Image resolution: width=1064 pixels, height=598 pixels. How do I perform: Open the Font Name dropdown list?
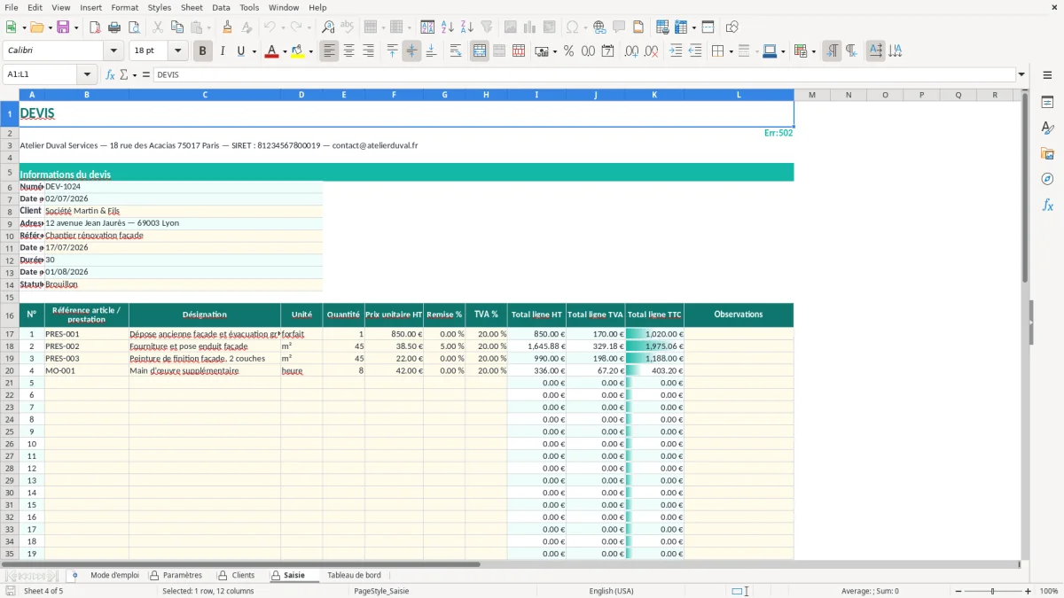(113, 51)
